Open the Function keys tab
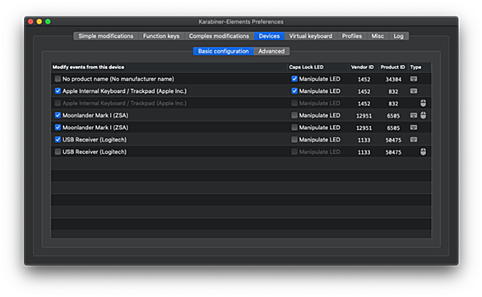The height and width of the screenshot is (297, 482). click(x=161, y=36)
